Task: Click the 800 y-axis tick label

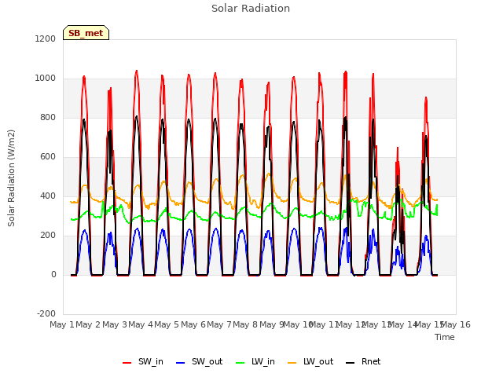Action: (48, 117)
